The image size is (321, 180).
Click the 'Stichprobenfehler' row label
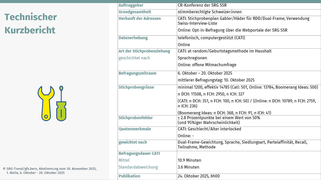pyautogui.click(x=135, y=118)
